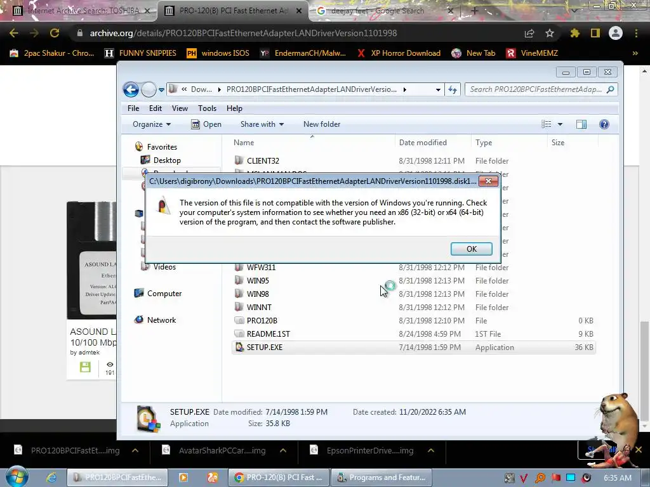Open Internet Explorer from the taskbar
The image size is (650, 487).
pos(51,477)
